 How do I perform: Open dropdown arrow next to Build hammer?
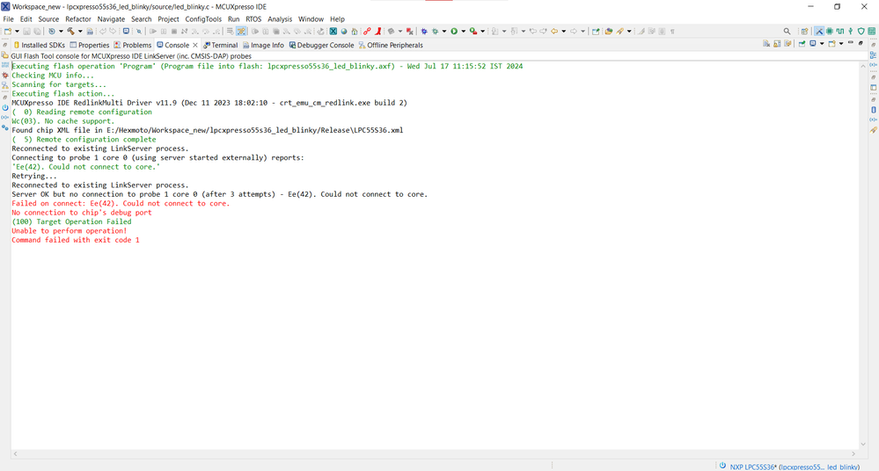(x=80, y=32)
